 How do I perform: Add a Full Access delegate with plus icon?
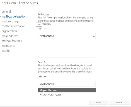point(40,29)
